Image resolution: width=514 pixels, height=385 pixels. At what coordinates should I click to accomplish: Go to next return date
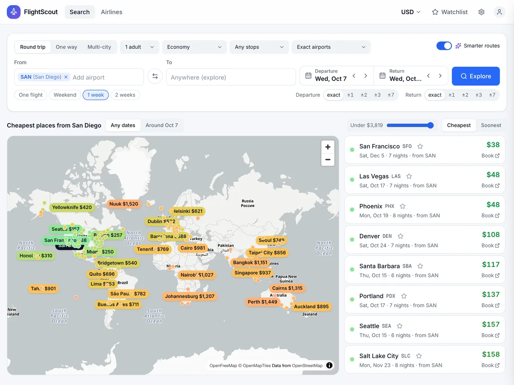click(x=440, y=76)
